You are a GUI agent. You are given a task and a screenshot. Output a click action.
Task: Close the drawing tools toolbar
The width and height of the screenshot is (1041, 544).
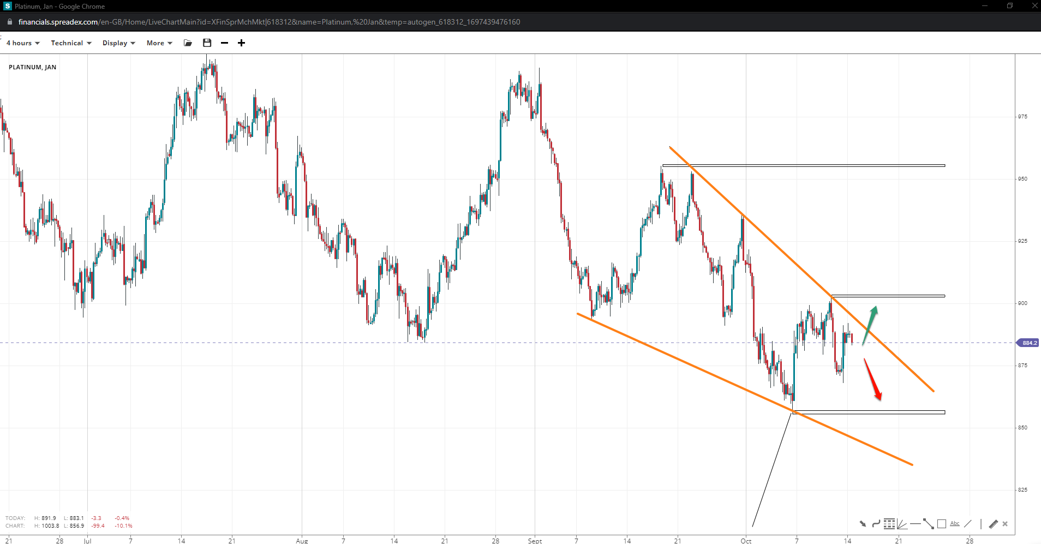click(x=1005, y=524)
